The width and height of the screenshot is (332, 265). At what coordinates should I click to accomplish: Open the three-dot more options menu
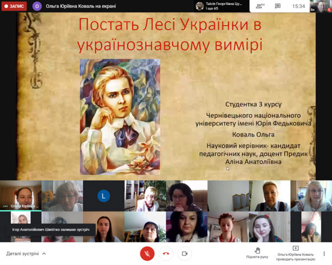click(324, 253)
